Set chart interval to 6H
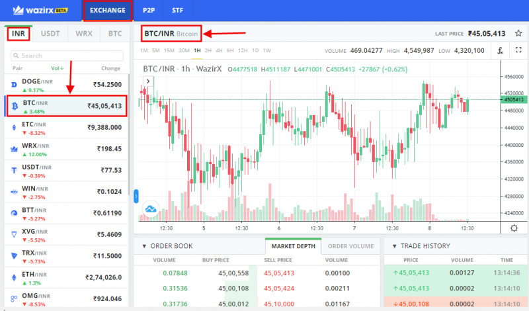The image size is (529, 311). pos(230,51)
